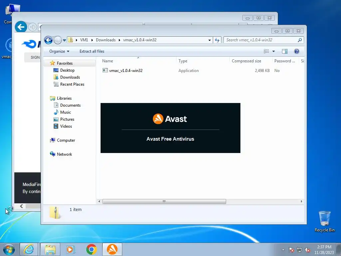Open the Documents library
The width and height of the screenshot is (341, 256).
click(70, 105)
